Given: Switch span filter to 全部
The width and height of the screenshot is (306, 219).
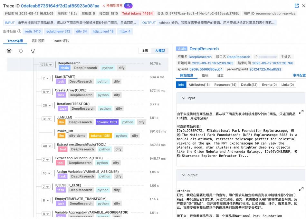Looking at the screenshot, I should tap(145, 51).
